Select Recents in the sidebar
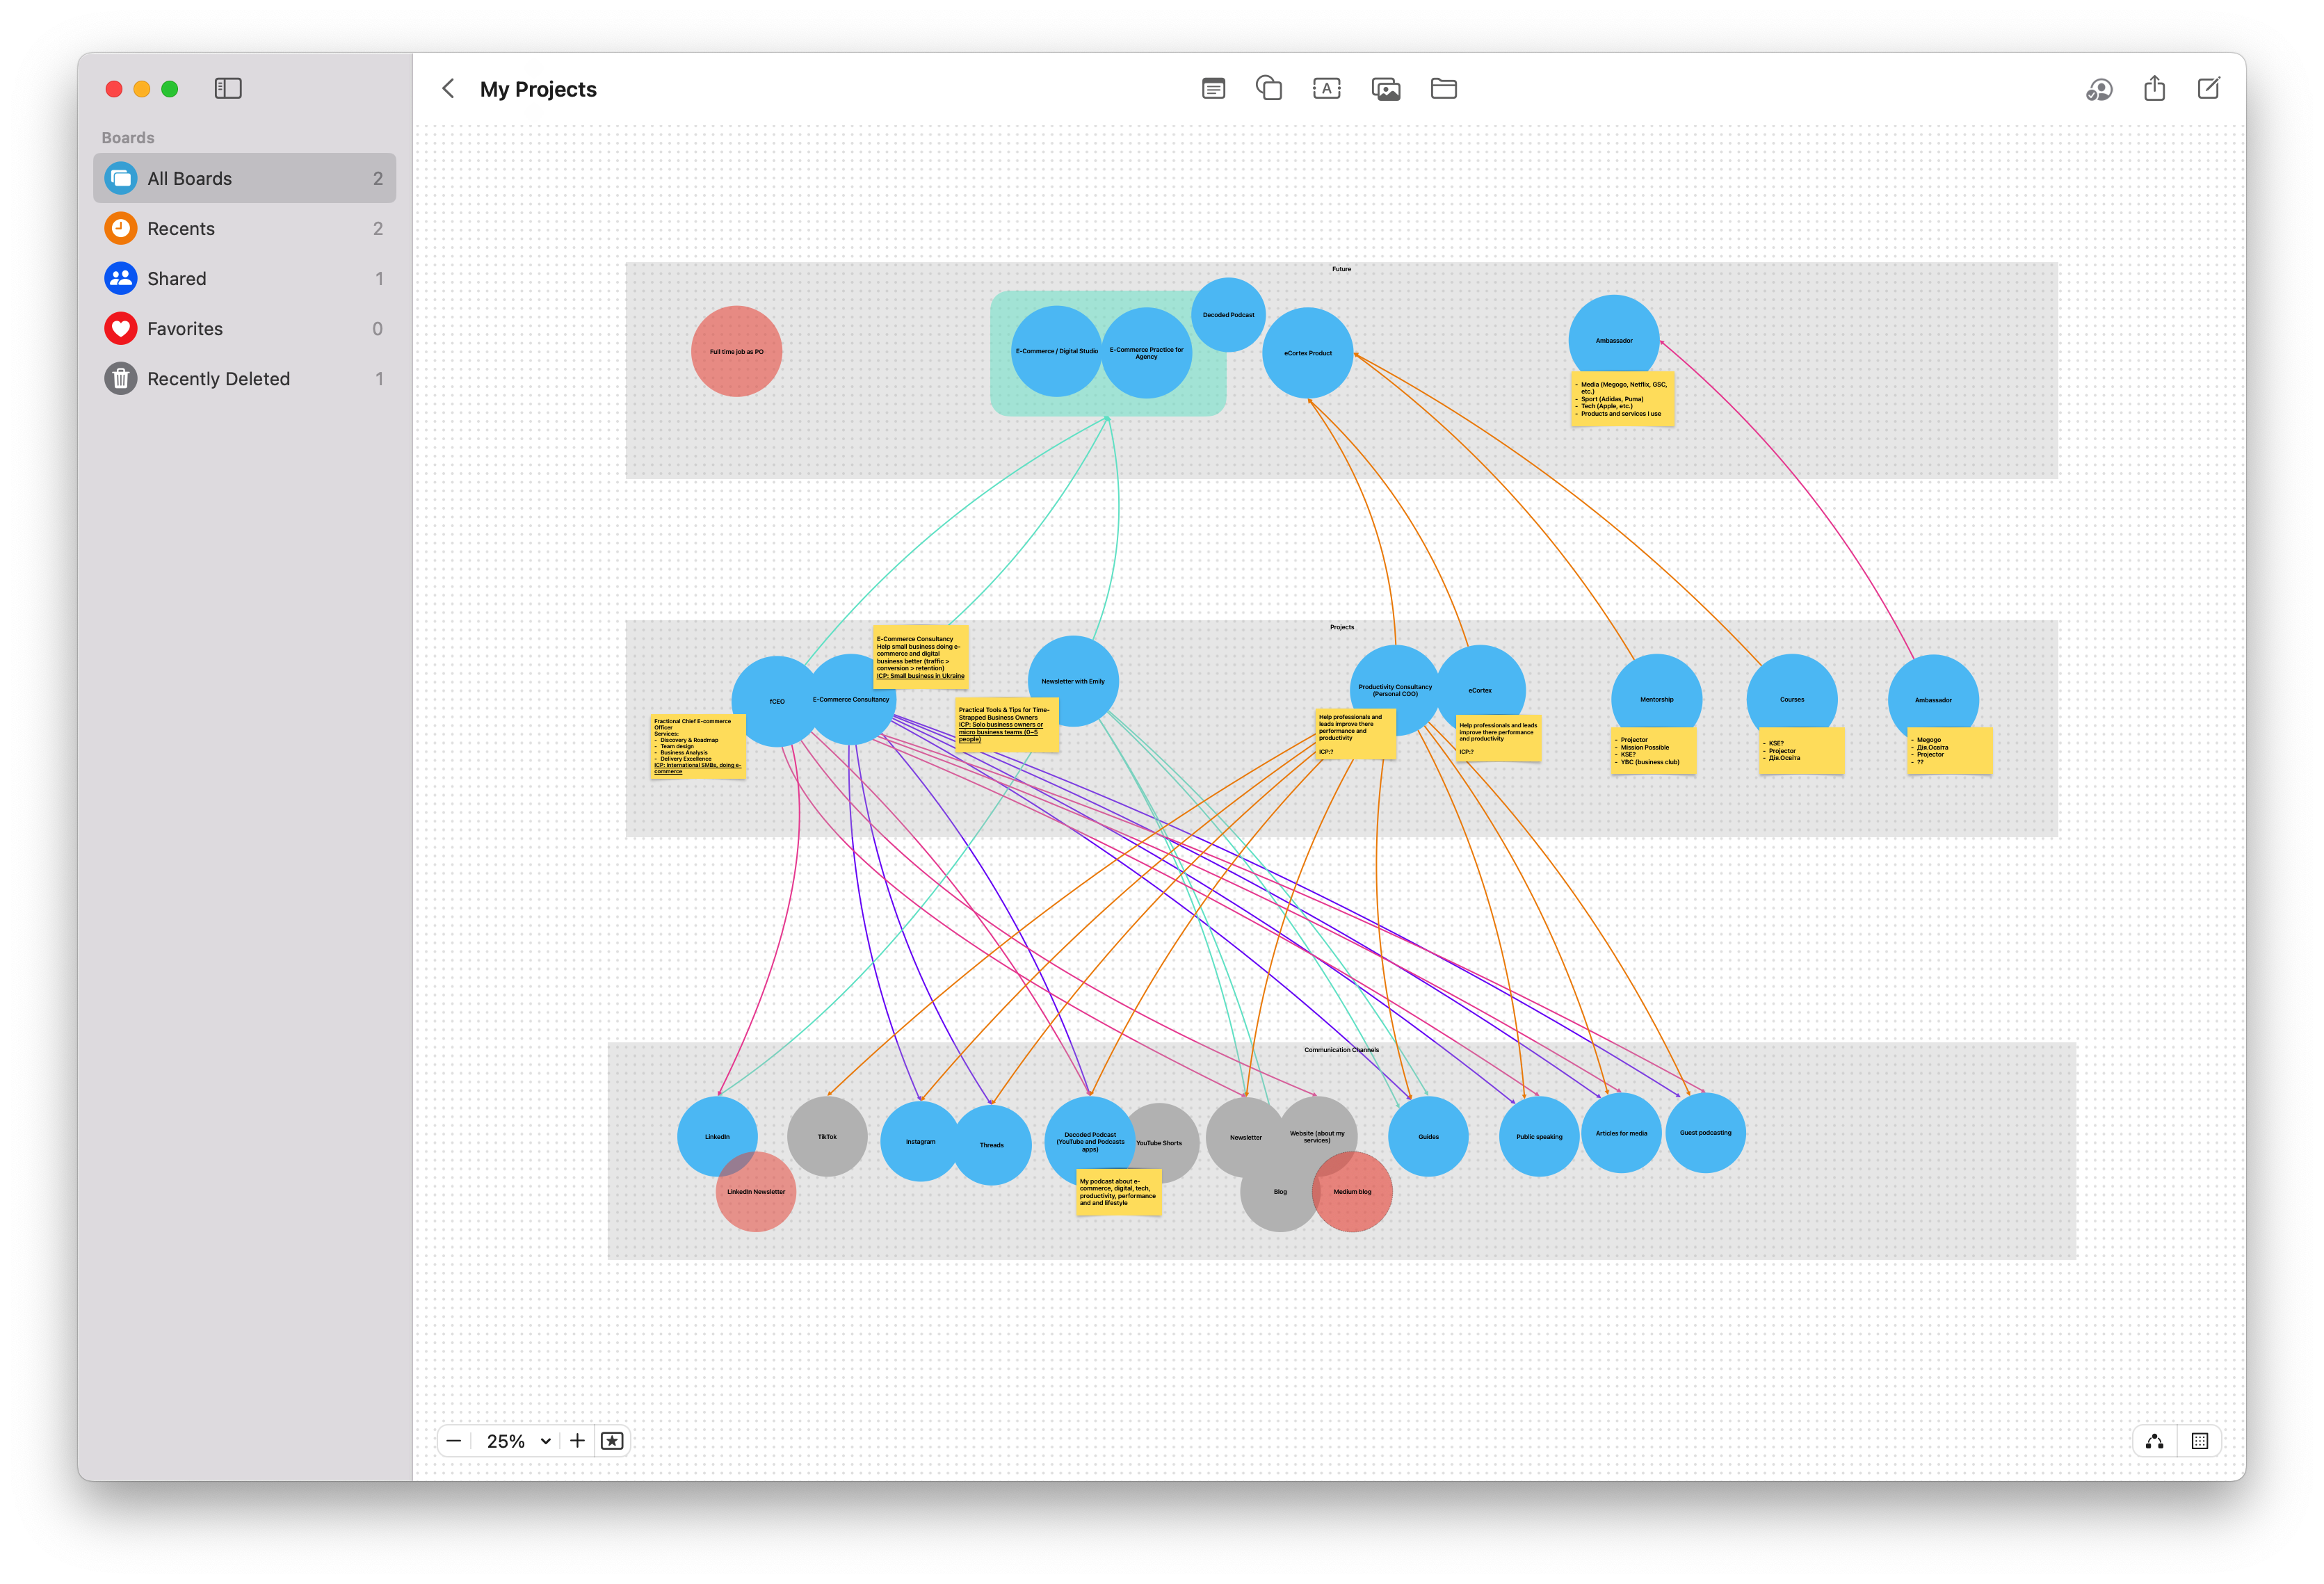2324x1584 pixels. click(x=181, y=229)
